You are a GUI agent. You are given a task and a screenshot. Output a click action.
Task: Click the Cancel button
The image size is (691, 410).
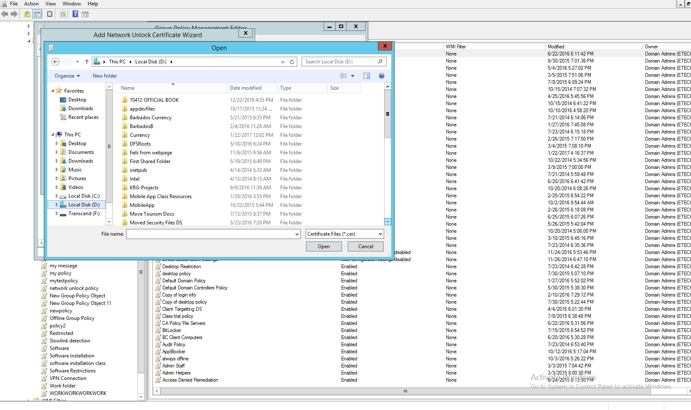[x=366, y=247]
